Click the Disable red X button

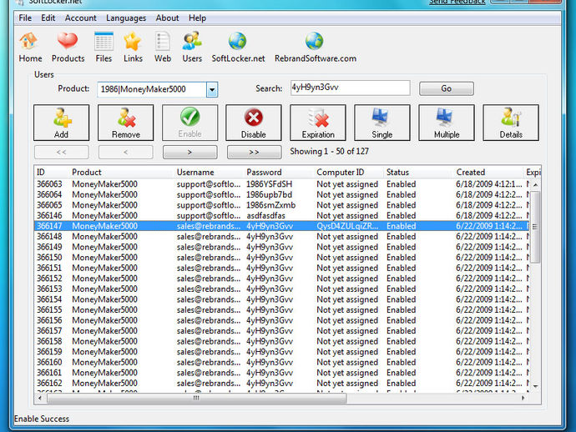(x=254, y=123)
